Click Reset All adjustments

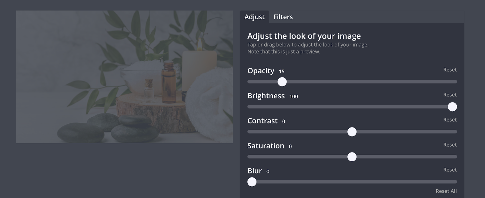point(446,191)
